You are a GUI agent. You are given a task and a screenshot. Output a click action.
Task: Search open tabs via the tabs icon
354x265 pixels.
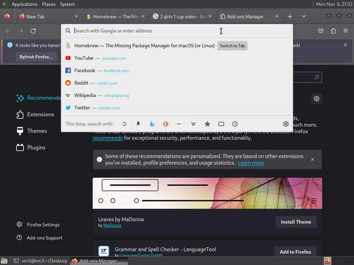point(221,124)
